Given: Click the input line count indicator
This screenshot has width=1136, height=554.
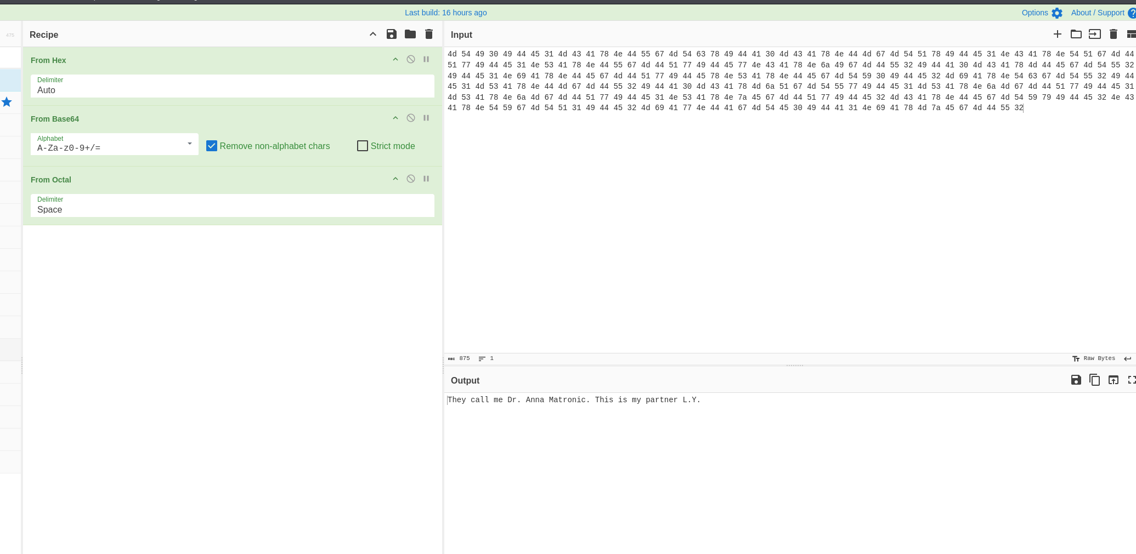Looking at the screenshot, I should point(486,358).
